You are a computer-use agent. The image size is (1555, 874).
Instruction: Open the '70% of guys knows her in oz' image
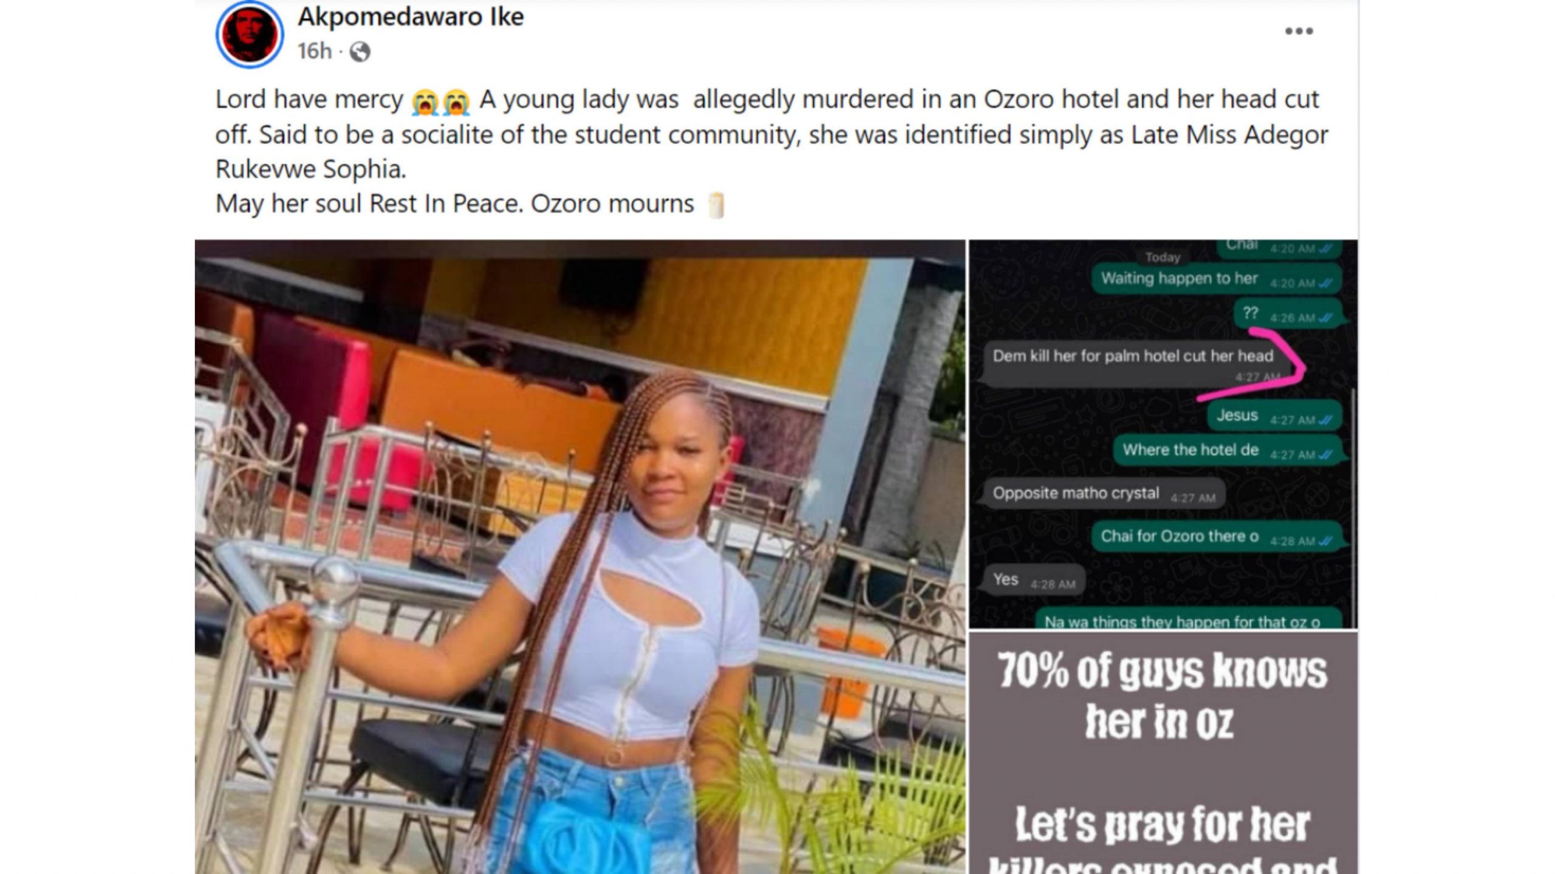tap(1163, 753)
